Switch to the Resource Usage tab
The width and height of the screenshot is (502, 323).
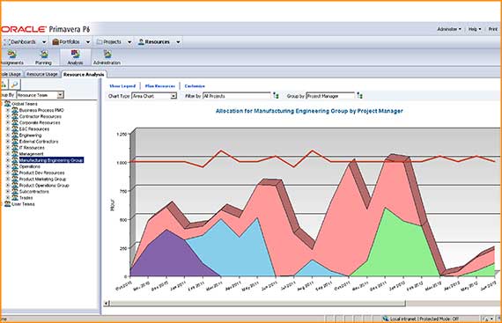tap(42, 74)
